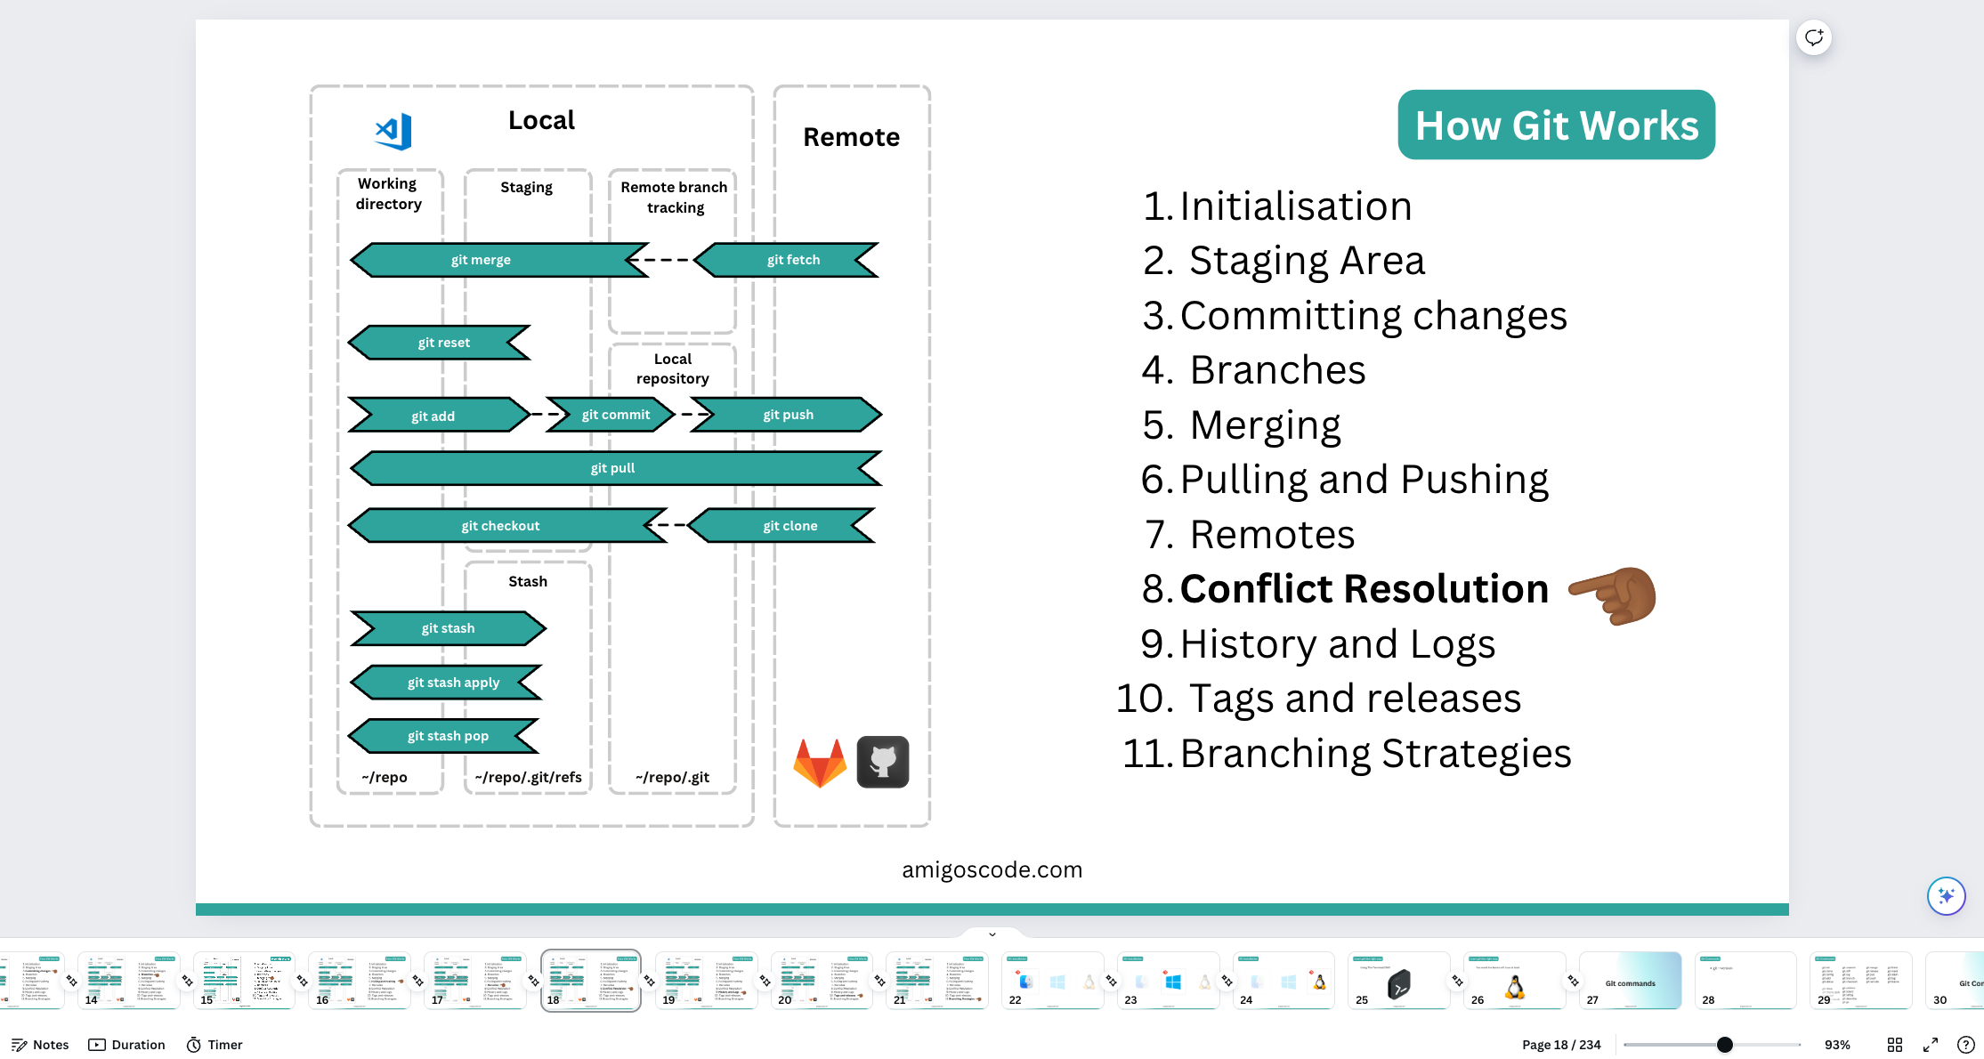
Task: Open the comments panel
Action: 1814,36
